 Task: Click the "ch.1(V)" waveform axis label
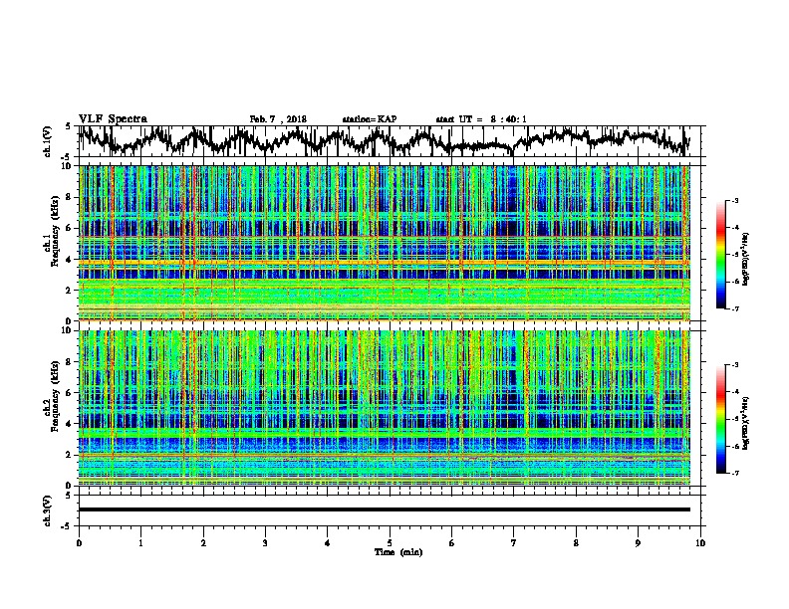click(x=47, y=141)
